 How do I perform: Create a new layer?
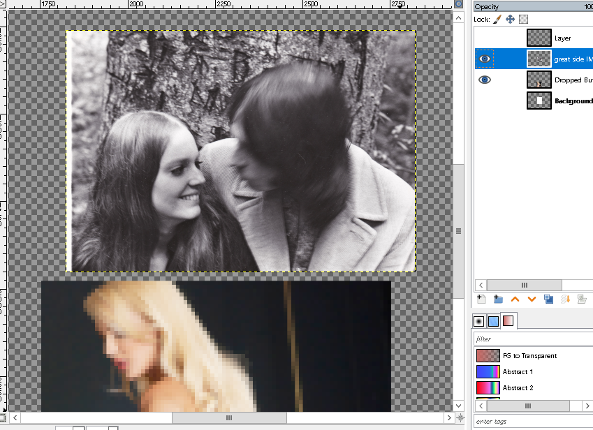point(481,299)
